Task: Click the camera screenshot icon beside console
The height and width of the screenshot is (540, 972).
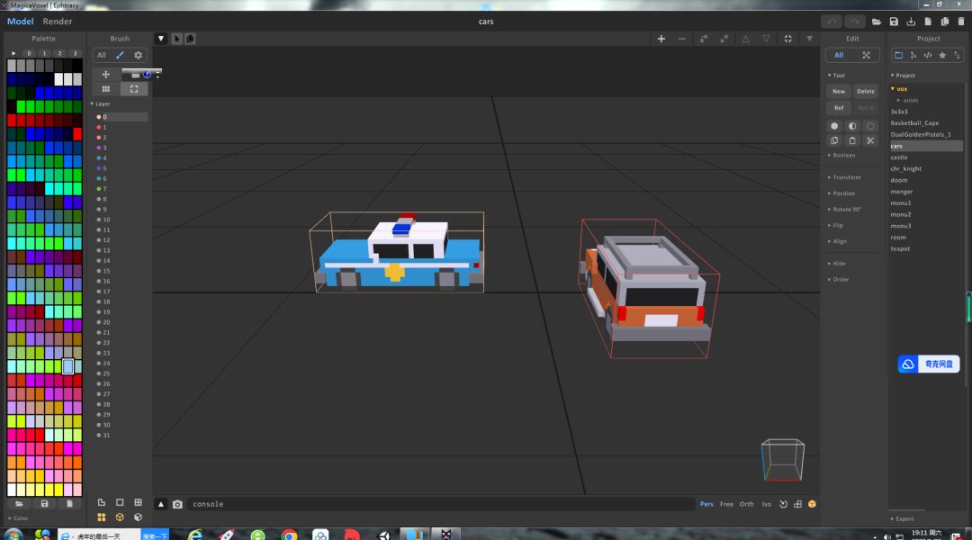Action: click(x=177, y=504)
